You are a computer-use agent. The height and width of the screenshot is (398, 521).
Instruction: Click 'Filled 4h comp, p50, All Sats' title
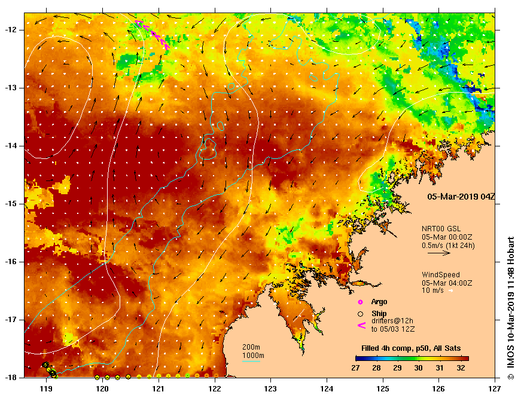click(x=411, y=348)
